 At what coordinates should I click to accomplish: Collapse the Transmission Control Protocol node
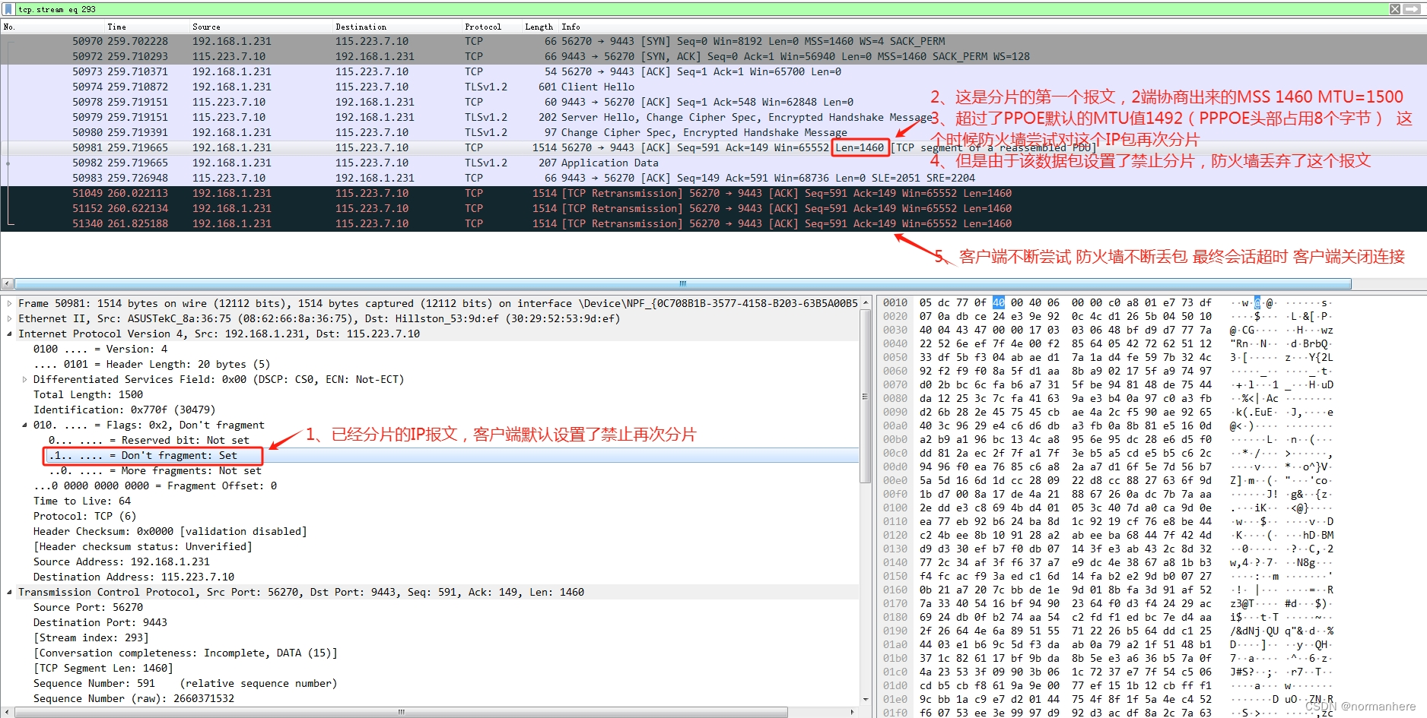click(x=9, y=592)
